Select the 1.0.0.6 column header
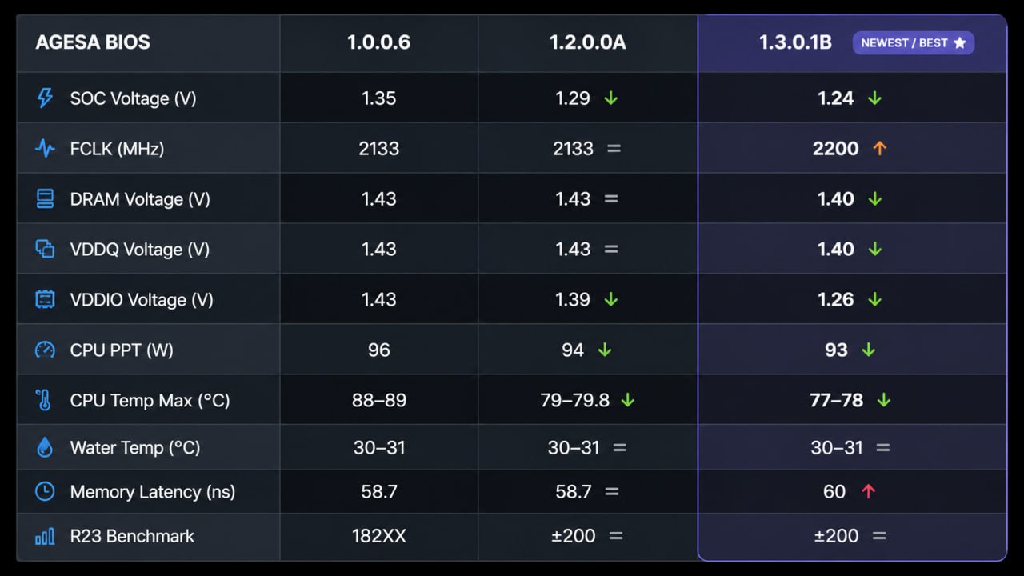1024x576 pixels. 379,42
